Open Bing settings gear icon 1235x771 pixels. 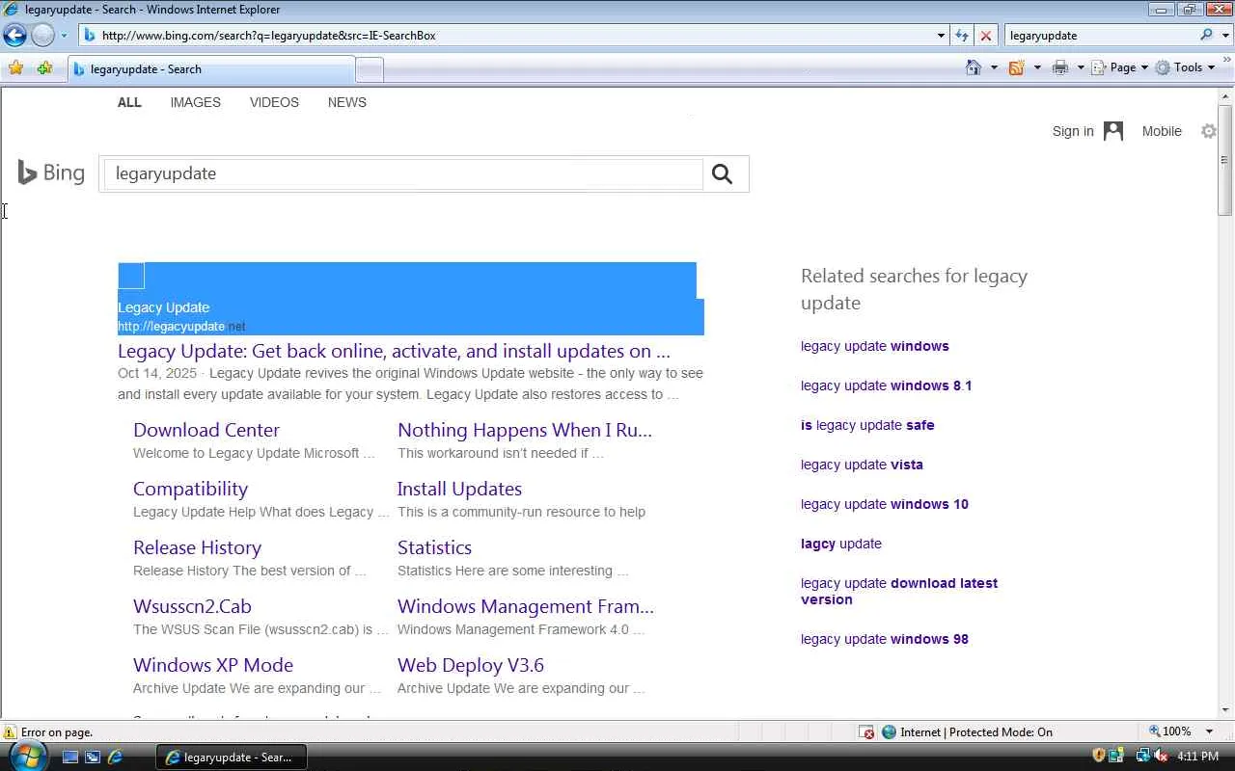[x=1209, y=131]
